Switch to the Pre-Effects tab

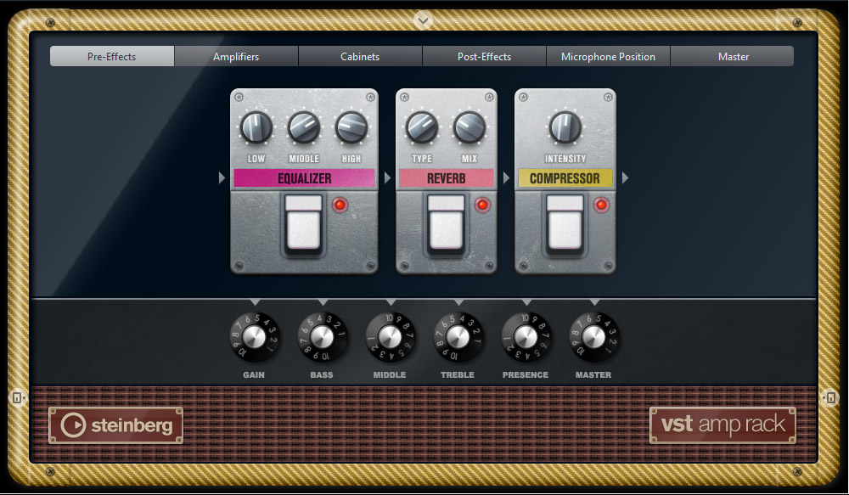click(x=112, y=56)
